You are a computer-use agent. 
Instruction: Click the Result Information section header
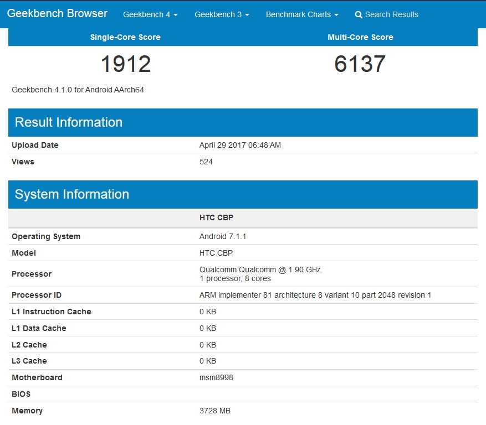pyautogui.click(x=243, y=122)
